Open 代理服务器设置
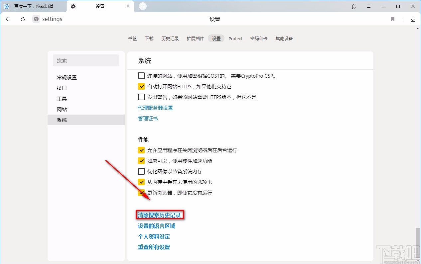 [x=155, y=108]
